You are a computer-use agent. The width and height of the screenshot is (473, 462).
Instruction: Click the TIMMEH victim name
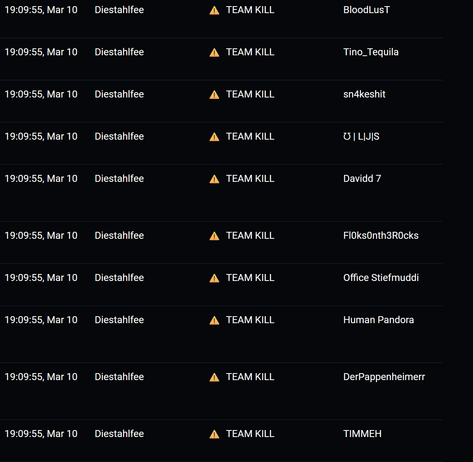point(362,434)
